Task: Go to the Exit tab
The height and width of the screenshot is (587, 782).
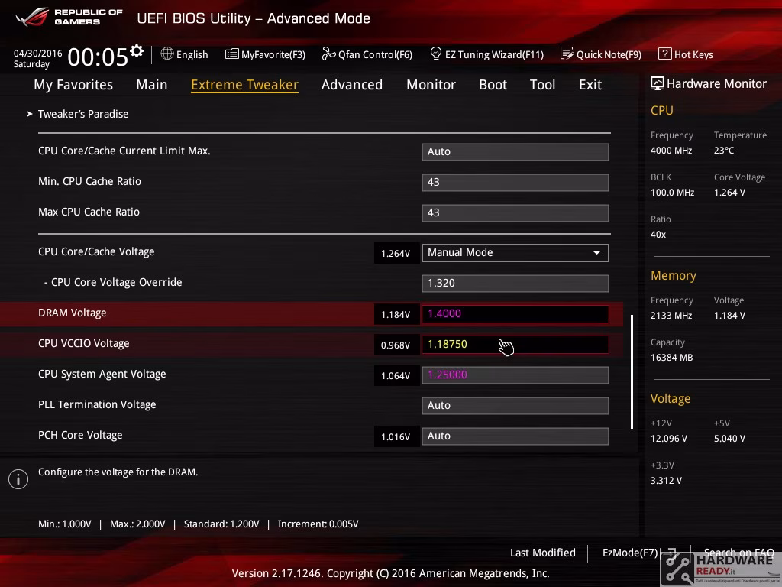Action: (590, 84)
